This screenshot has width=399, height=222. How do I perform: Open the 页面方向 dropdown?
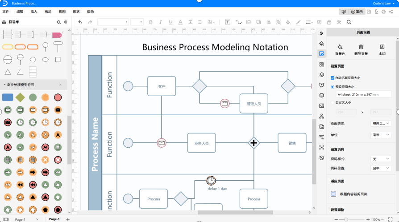[381, 124]
